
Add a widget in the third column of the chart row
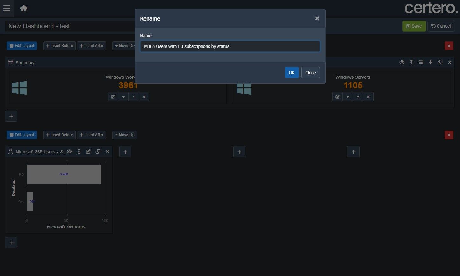tap(239, 152)
